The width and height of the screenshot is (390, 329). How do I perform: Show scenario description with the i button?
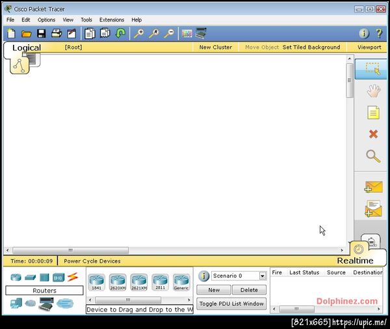(x=203, y=276)
